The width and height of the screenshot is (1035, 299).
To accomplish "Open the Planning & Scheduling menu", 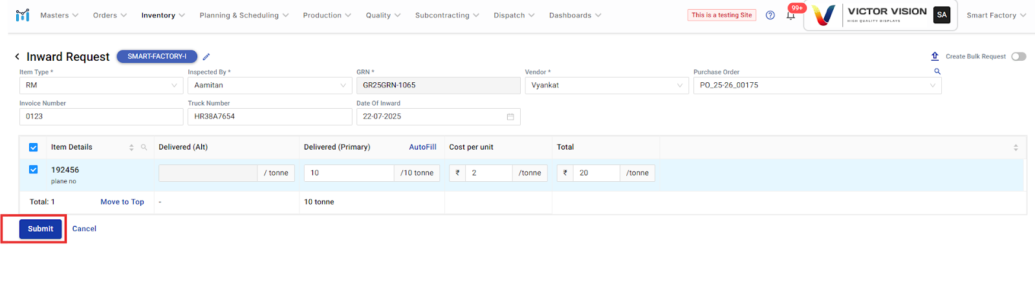I will coord(244,16).
